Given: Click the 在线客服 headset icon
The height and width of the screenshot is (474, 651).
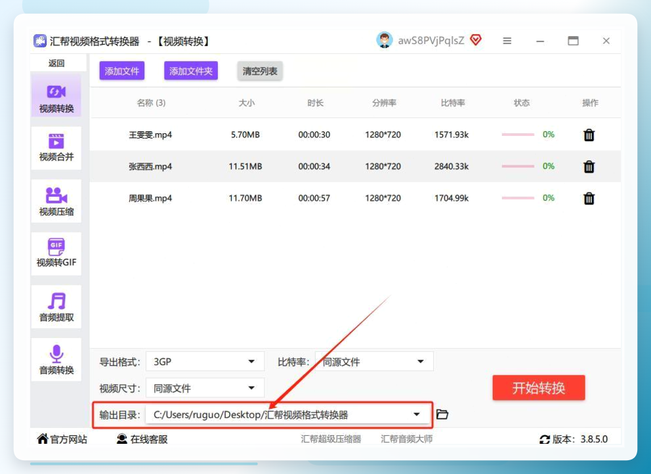Looking at the screenshot, I should (x=122, y=439).
